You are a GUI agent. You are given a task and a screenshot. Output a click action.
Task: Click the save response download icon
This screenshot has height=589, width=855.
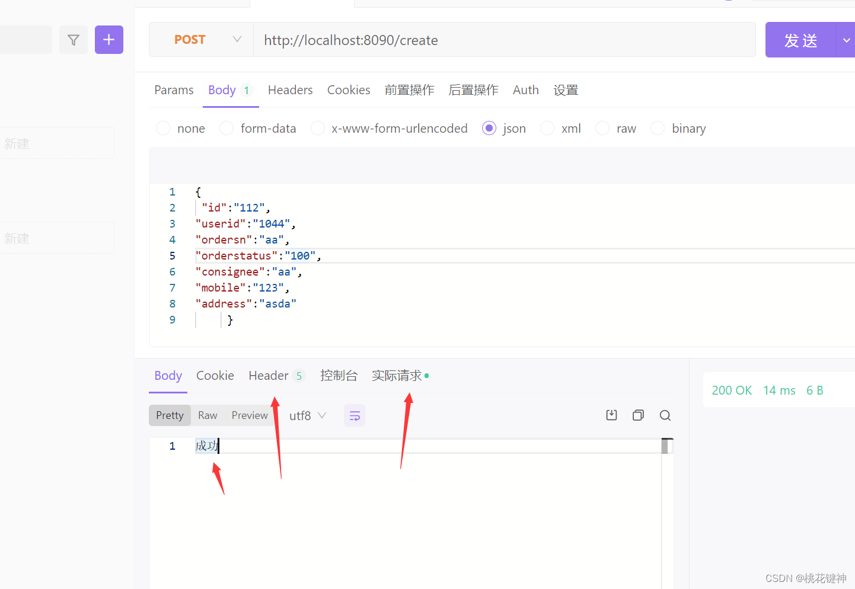click(611, 415)
